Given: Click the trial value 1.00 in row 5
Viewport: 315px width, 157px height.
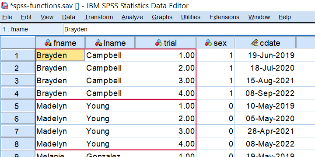Looking at the screenshot, I should (x=165, y=106).
